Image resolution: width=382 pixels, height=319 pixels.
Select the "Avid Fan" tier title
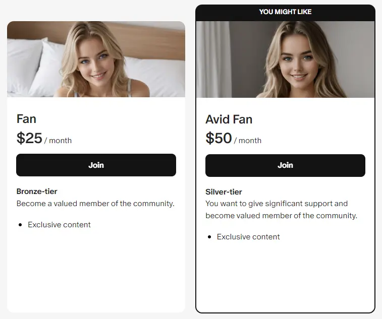229,119
